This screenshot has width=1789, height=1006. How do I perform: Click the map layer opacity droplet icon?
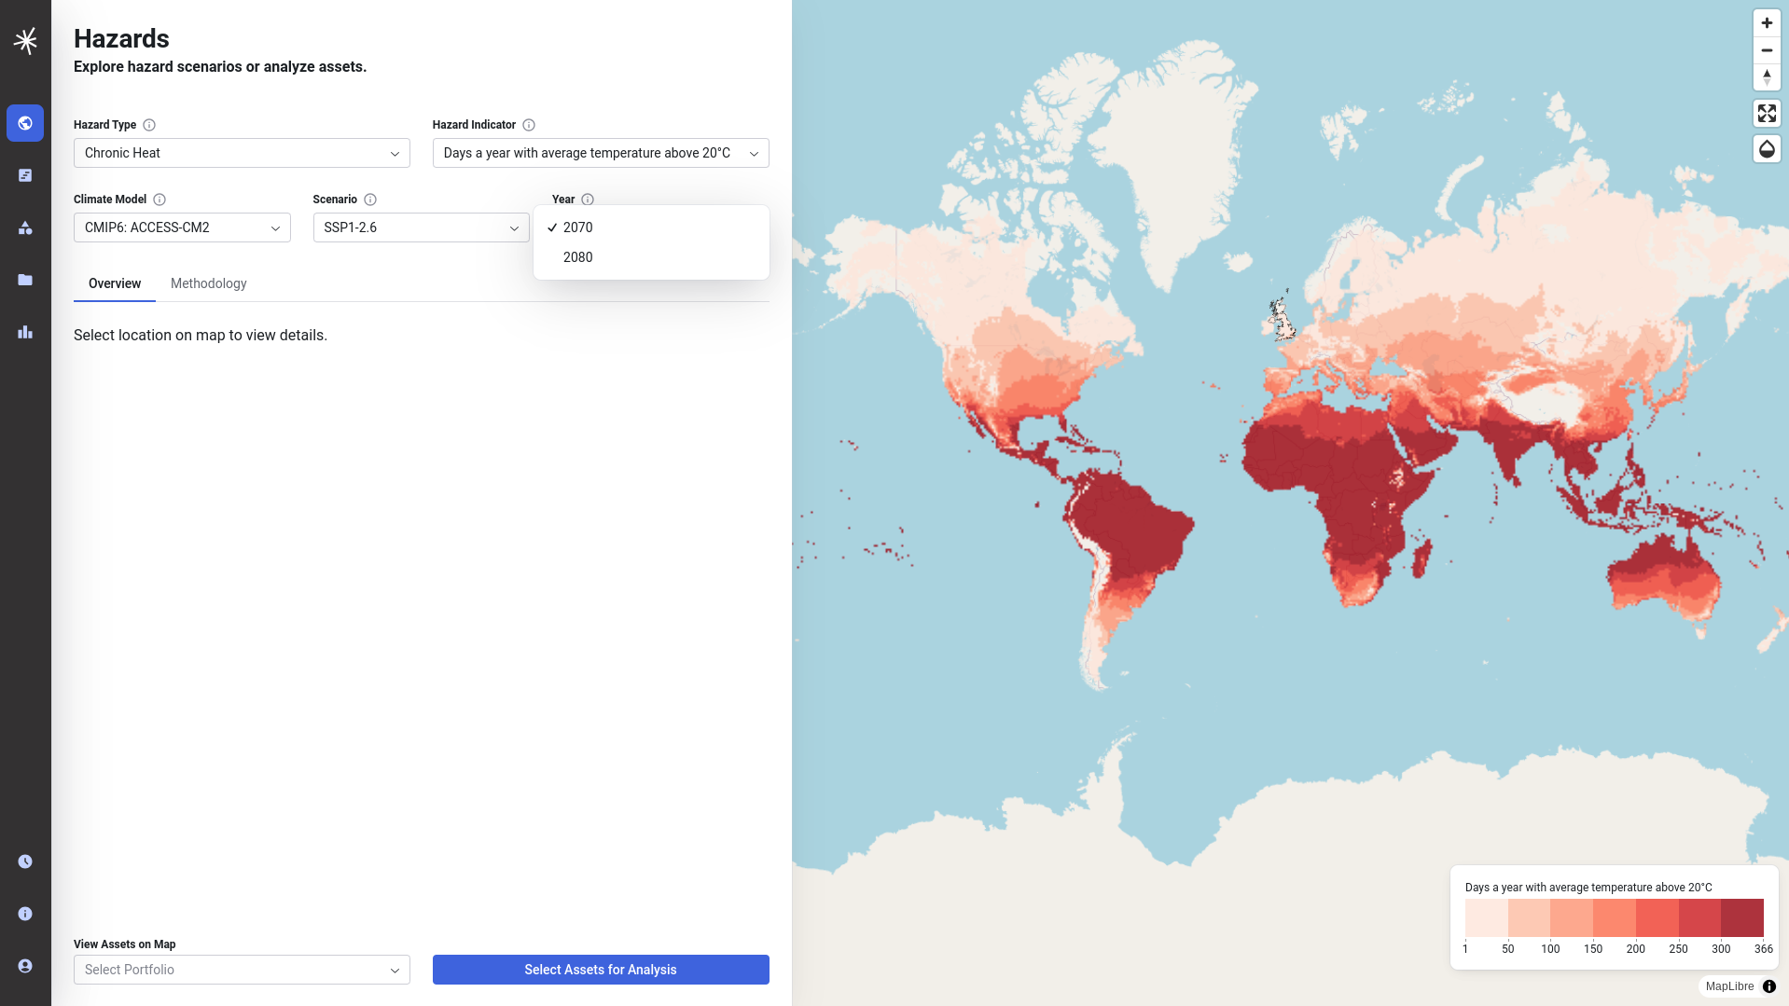coord(1767,149)
